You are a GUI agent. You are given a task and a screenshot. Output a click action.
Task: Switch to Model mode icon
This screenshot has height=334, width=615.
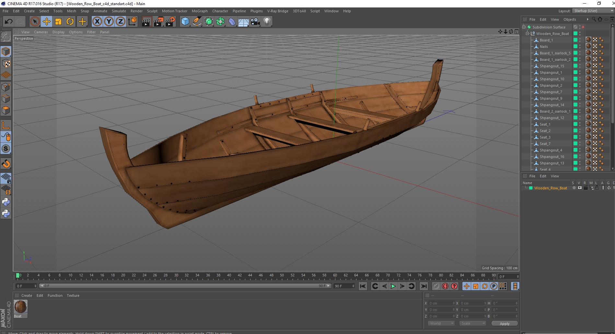[x=6, y=52]
